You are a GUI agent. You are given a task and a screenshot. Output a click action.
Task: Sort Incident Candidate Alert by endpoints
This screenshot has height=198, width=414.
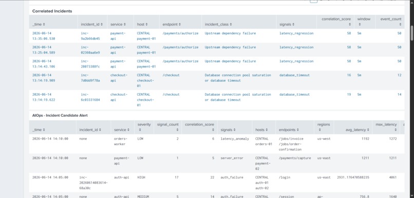[289, 129]
